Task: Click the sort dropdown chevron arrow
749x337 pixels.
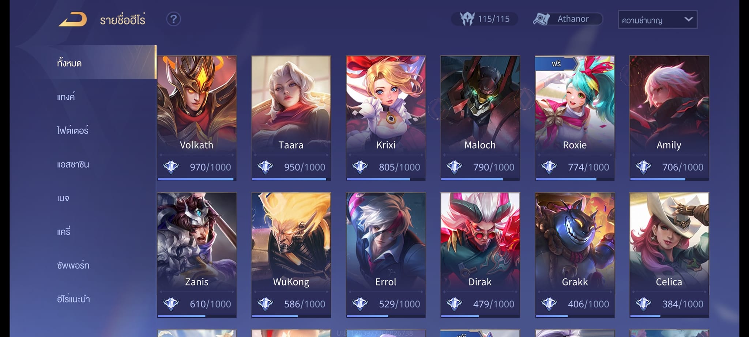Action: [x=688, y=19]
